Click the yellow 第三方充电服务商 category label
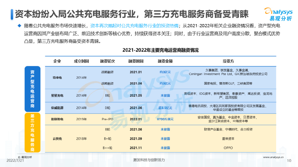This screenshot has height=167, width=298. click(33, 132)
